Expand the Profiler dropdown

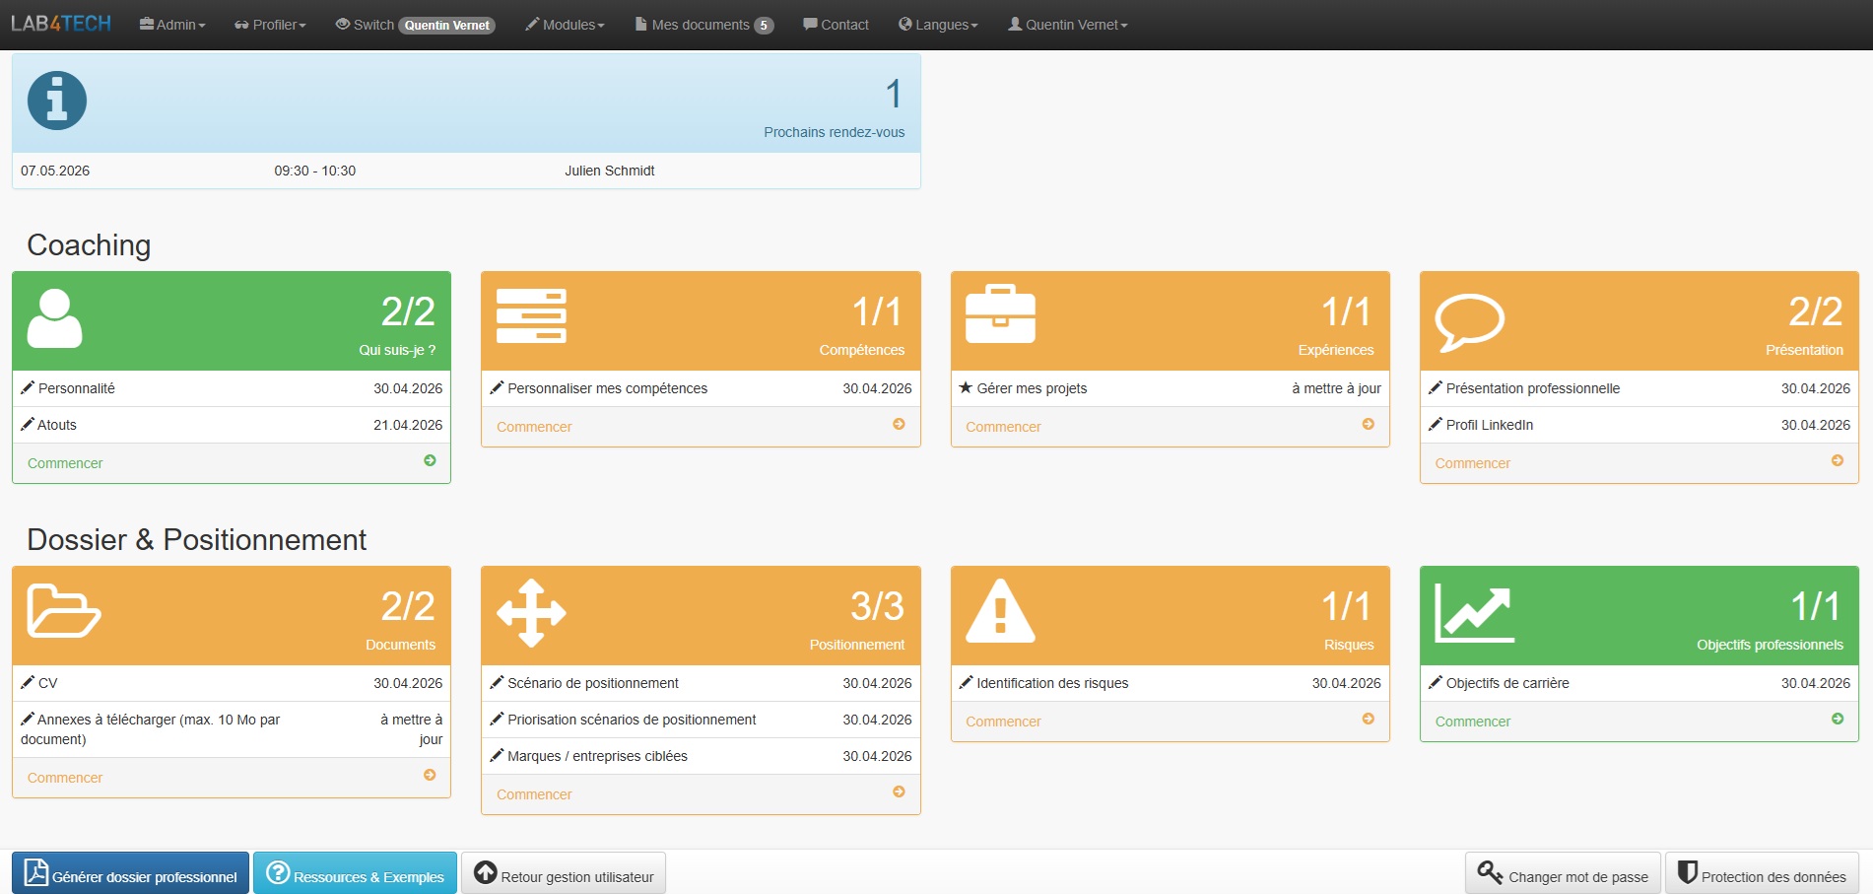pyautogui.click(x=270, y=25)
